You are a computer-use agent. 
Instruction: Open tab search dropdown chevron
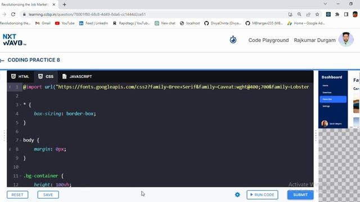click(325, 4)
